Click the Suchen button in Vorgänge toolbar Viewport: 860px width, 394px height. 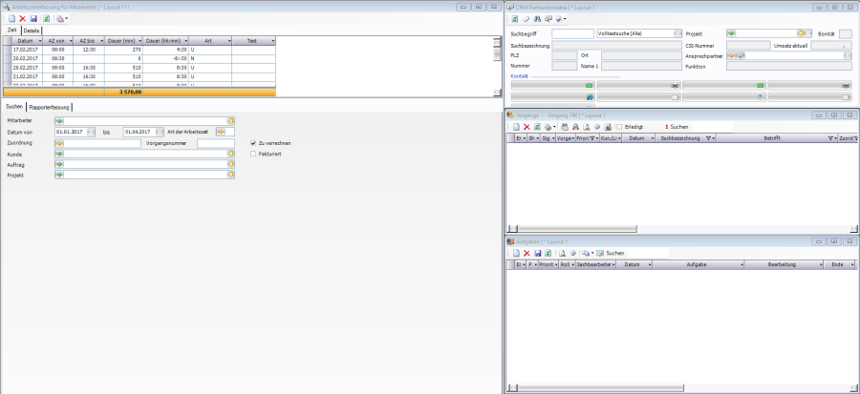pyautogui.click(x=677, y=126)
